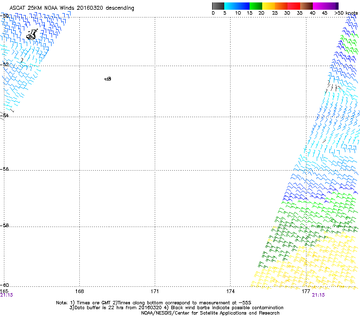Click the '174' longitude label

(230, 291)
